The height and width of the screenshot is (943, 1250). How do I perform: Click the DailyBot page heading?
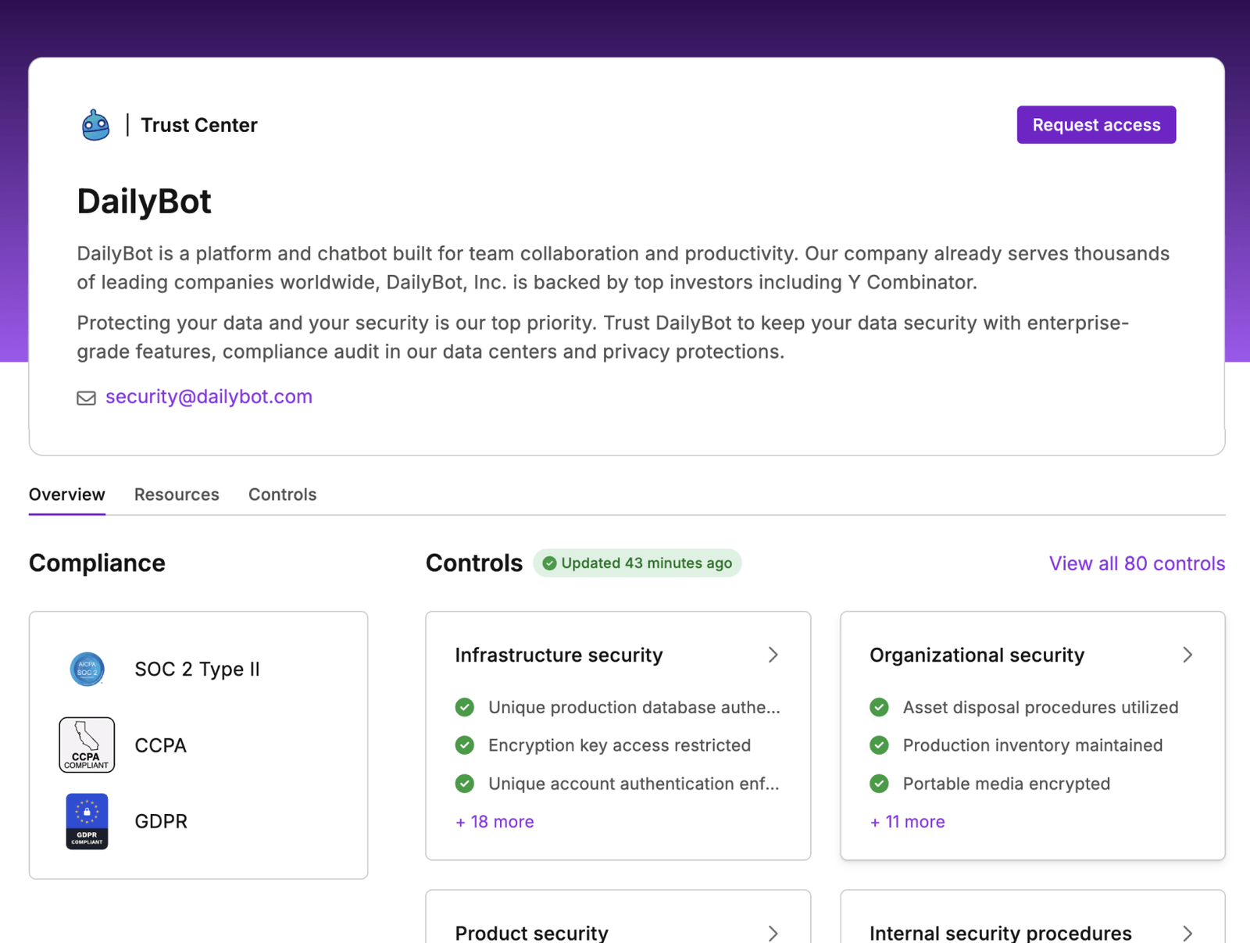click(144, 202)
